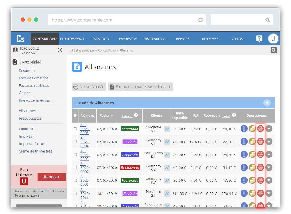The width and height of the screenshot is (291, 214).
Task: Check the box for albarán AL-2020-0003
Action: coord(75,154)
